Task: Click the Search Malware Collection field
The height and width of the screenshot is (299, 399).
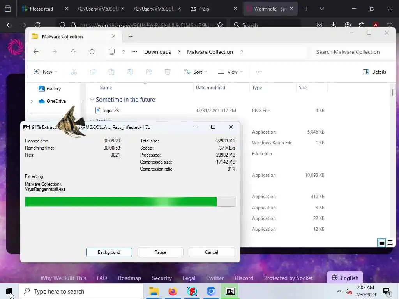Action: click(x=352, y=52)
